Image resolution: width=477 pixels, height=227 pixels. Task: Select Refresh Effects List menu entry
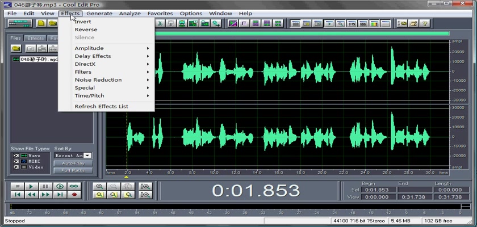coord(107,106)
